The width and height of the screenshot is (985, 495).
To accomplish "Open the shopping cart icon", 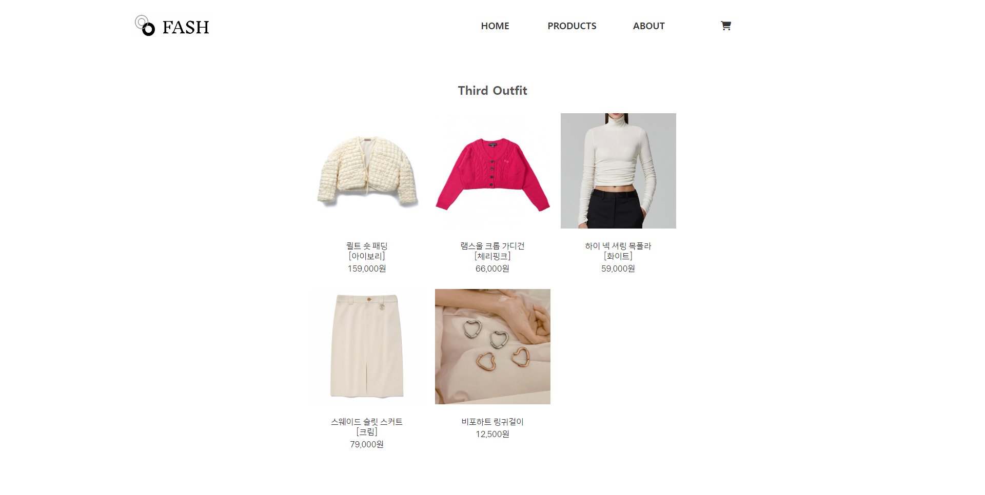I will click(x=725, y=26).
